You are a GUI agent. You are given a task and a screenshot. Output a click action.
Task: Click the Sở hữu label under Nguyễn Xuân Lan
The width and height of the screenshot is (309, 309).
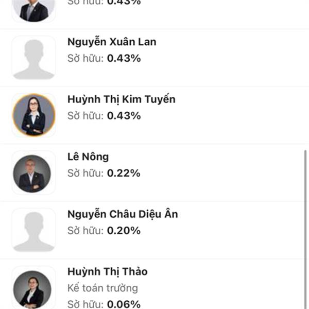point(85,58)
